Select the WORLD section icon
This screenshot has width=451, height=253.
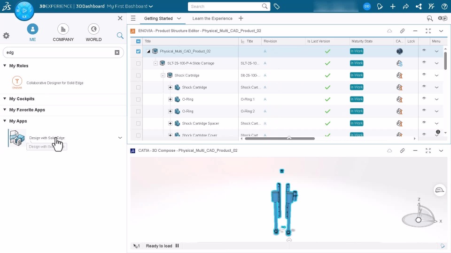(93, 29)
